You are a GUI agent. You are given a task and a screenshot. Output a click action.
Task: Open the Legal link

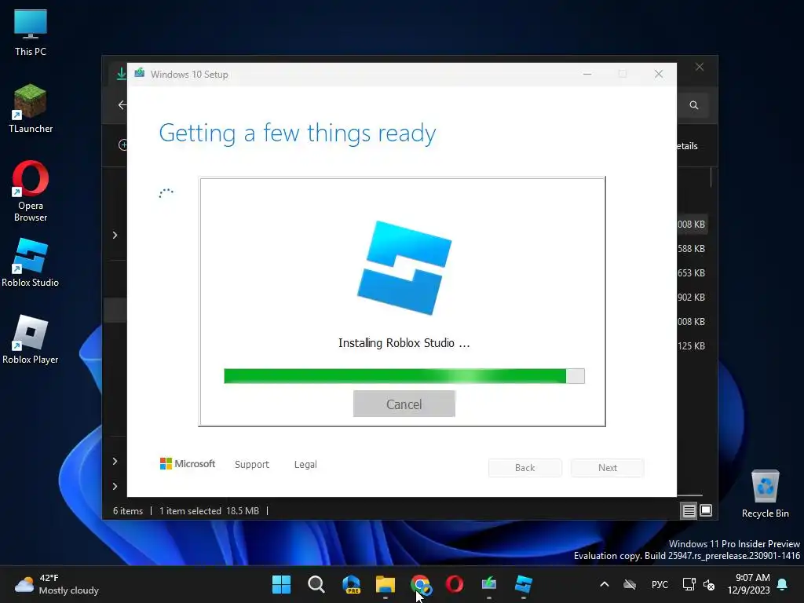[305, 465]
